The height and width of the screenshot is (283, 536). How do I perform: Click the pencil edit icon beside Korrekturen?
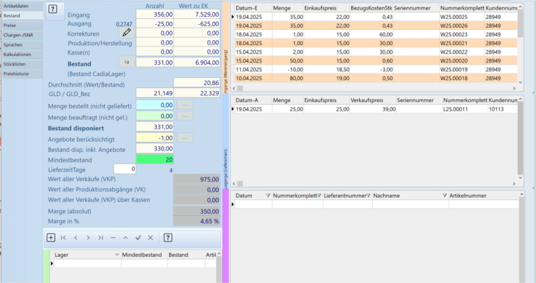(127, 33)
